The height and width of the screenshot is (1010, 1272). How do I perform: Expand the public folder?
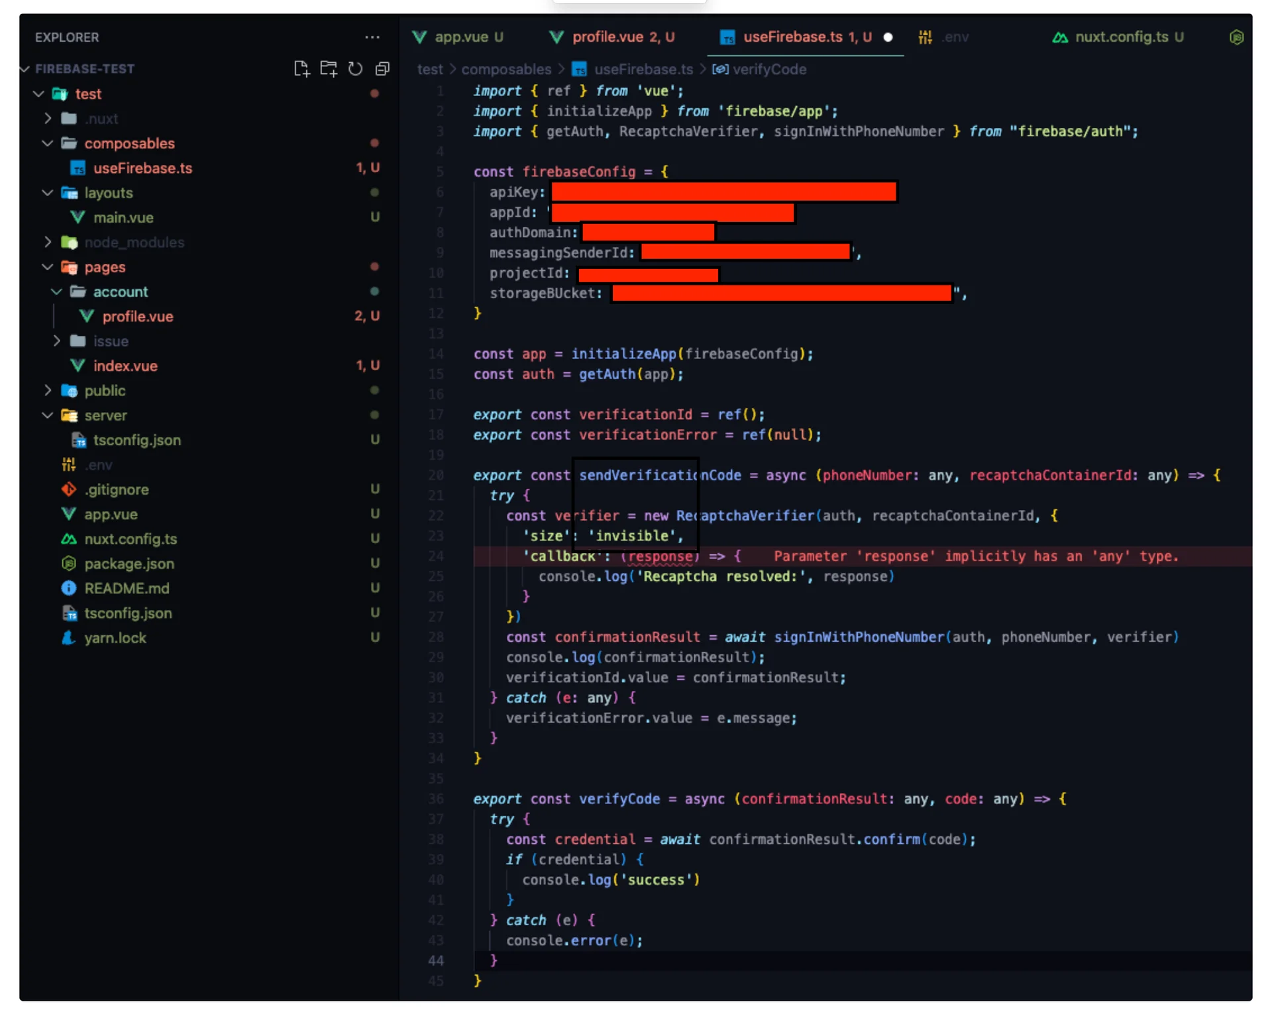coord(48,391)
